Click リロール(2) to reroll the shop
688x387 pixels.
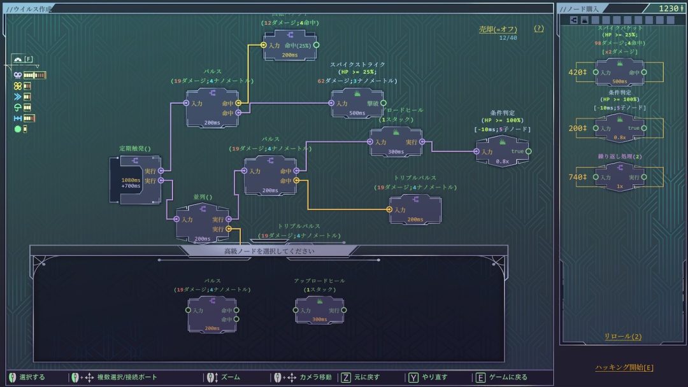click(x=622, y=336)
